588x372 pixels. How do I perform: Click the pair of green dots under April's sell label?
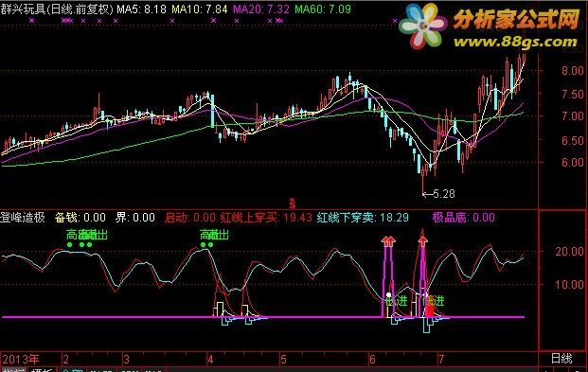(x=206, y=245)
